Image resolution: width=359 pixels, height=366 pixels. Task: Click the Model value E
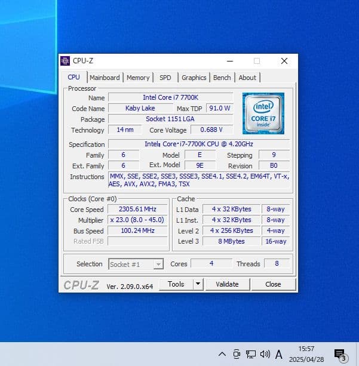tap(200, 155)
